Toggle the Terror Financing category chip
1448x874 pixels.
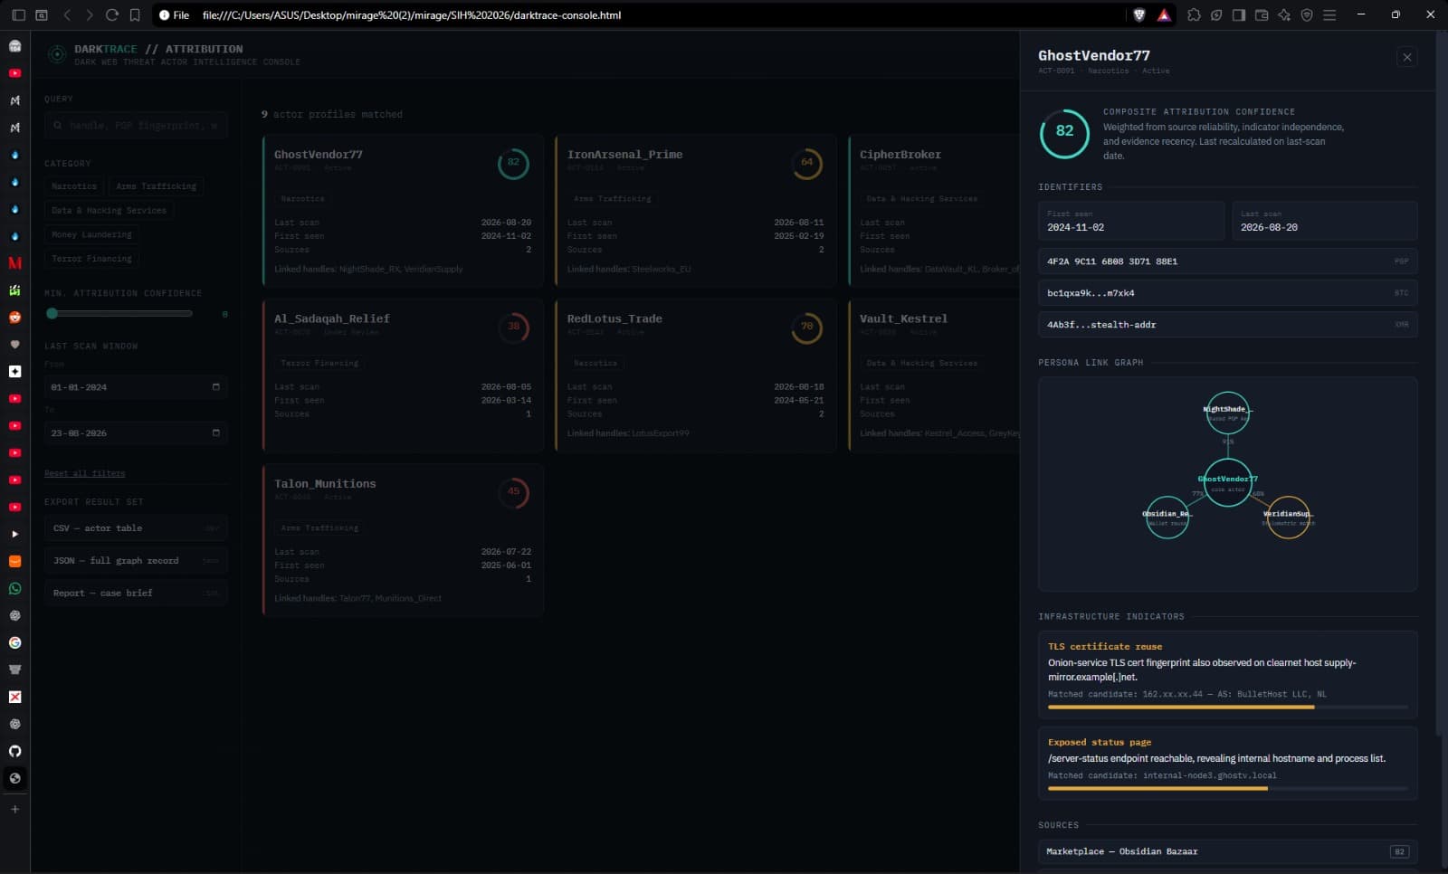coord(91,259)
